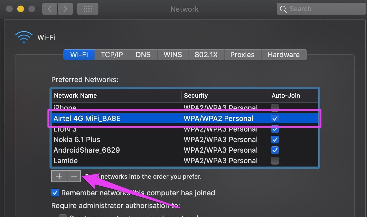Disable Auto-Join for Nokia 6.1 Plus
Screen dimensions: 367x217
coord(275,140)
